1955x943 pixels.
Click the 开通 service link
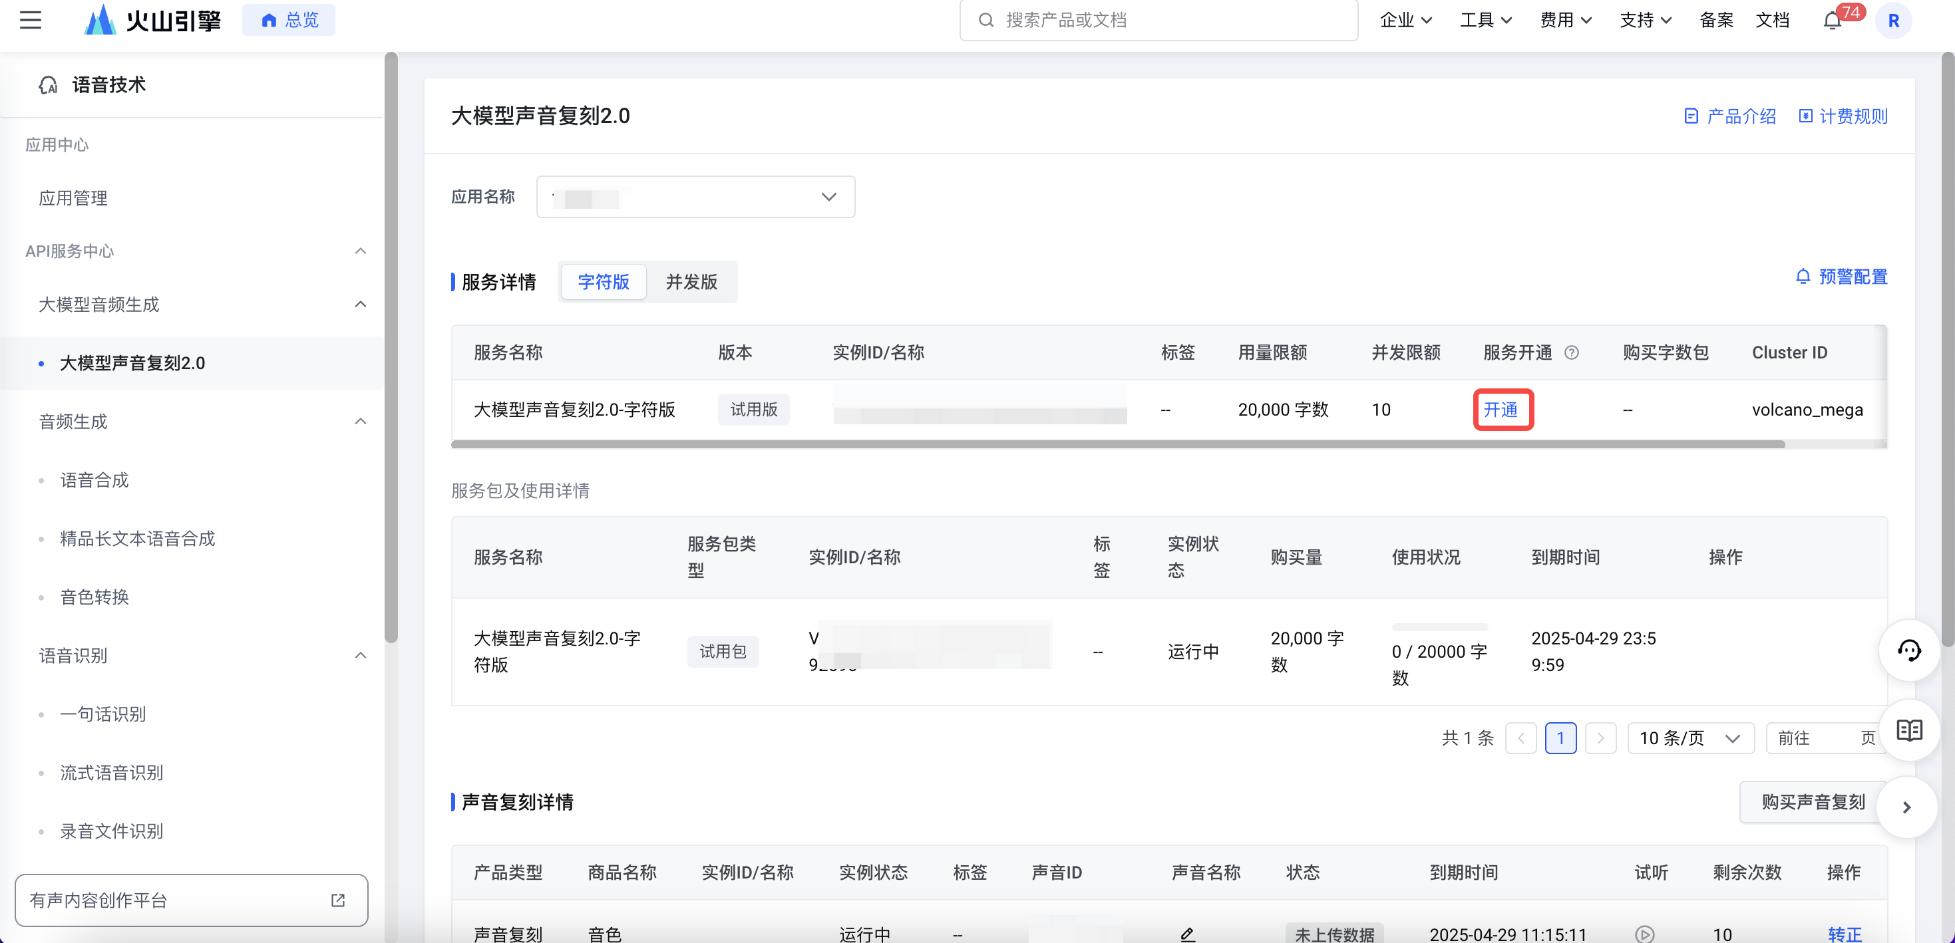[x=1501, y=409]
